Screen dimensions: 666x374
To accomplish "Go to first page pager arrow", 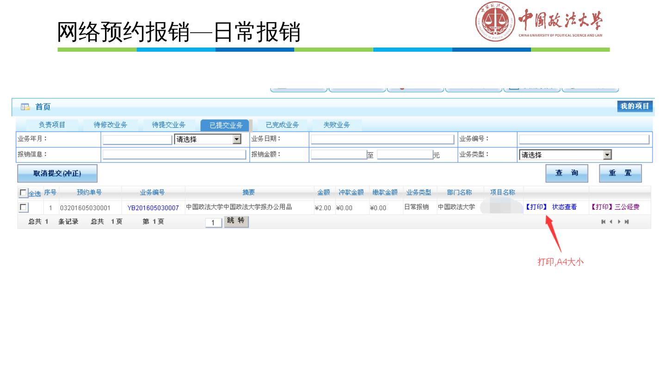I will 602,223.
